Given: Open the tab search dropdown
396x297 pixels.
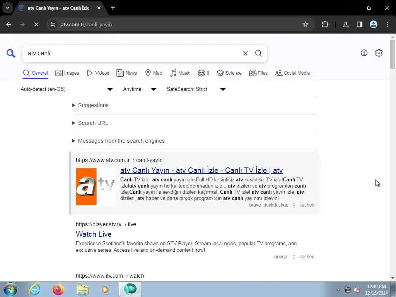Looking at the screenshot, I should click(8, 8).
